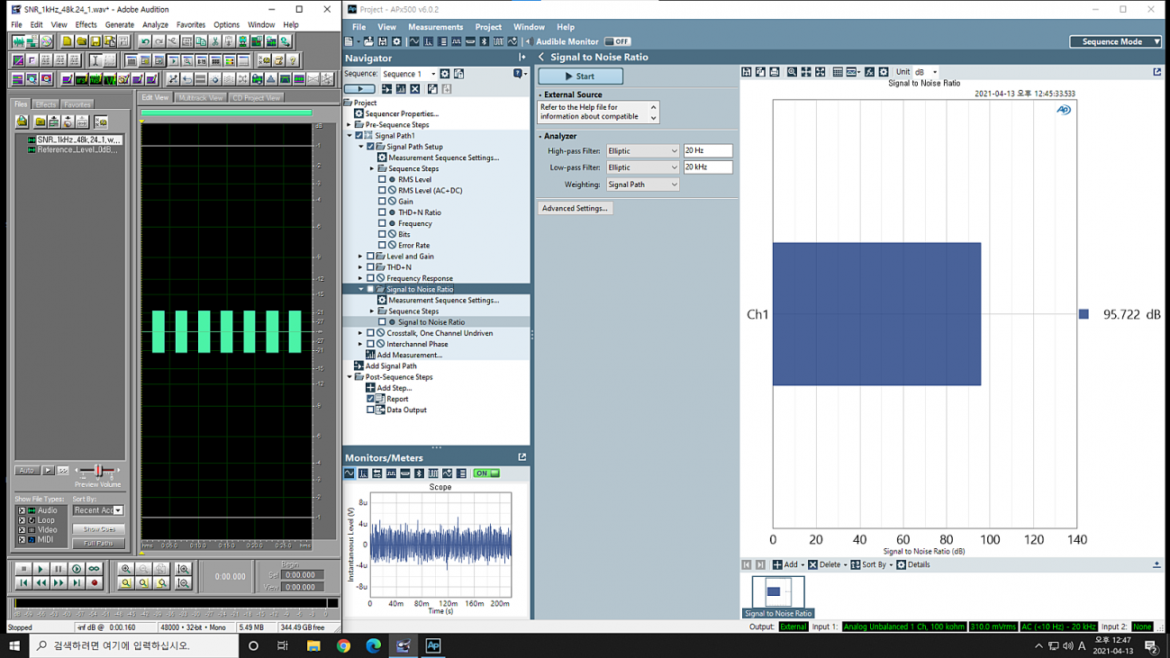Toggle MIDI file type checkbox in Audition
Screen dimensions: 1170x658
(22, 540)
